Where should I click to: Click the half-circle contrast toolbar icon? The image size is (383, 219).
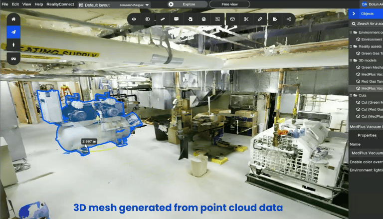point(148,19)
